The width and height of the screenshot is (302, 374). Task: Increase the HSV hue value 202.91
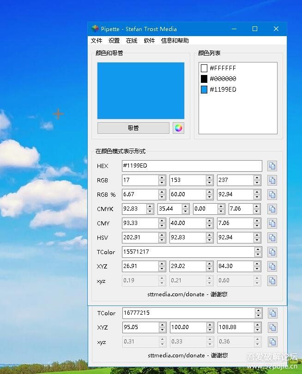[x=162, y=235]
